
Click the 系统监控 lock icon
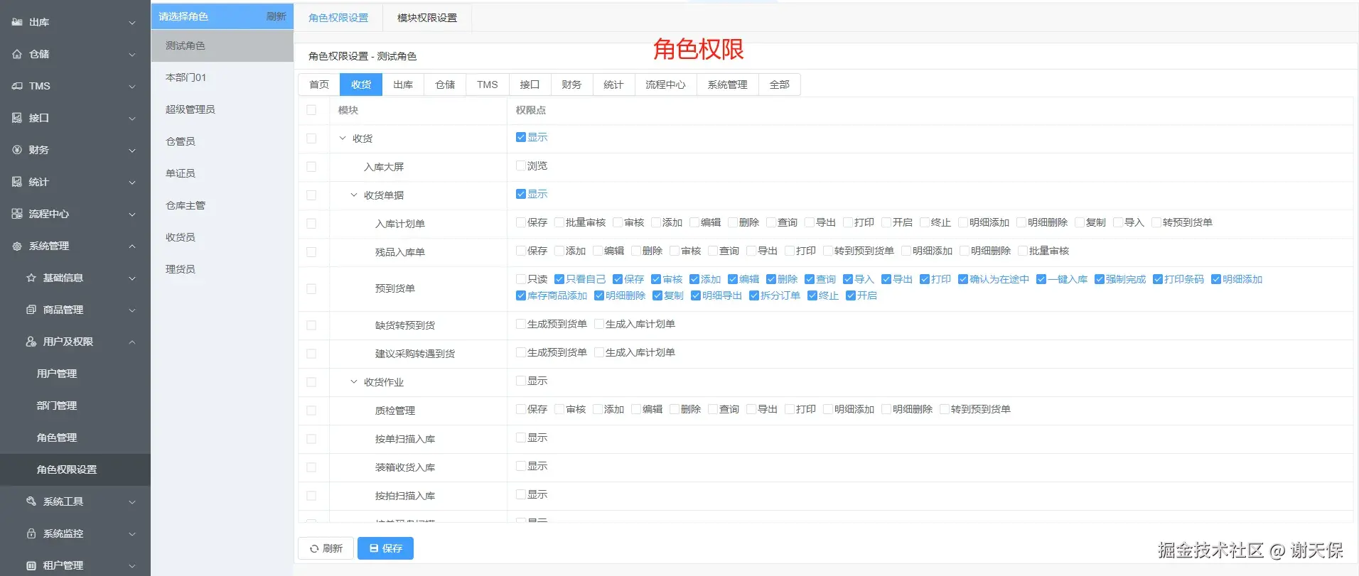31,533
